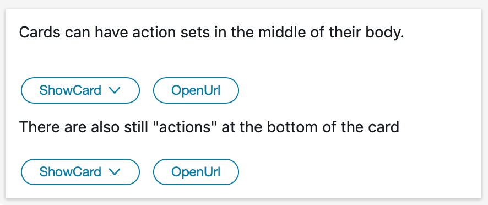The image size is (488, 205).
Task: Click the gray background above the card
Action: 244,4
